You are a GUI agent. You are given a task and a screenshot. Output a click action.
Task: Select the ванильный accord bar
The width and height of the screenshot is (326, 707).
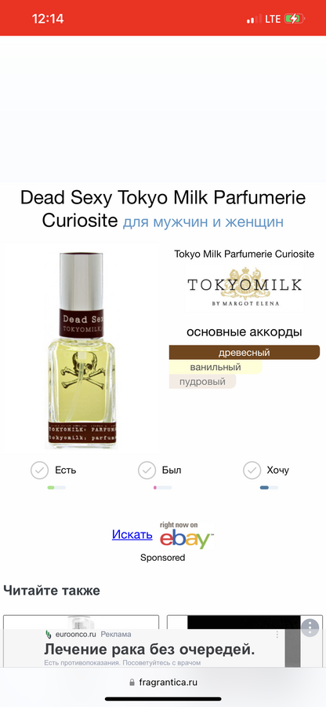click(216, 367)
